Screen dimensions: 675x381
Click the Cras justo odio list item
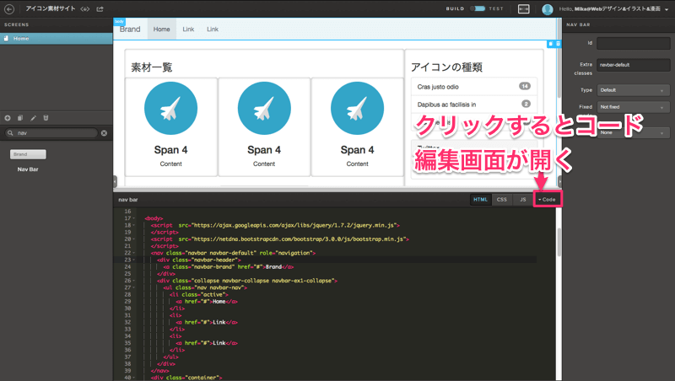click(x=473, y=87)
